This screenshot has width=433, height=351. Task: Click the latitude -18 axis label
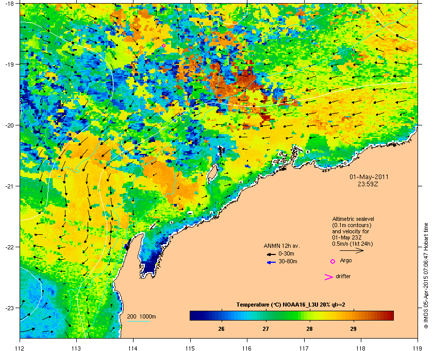[x=9, y=3]
